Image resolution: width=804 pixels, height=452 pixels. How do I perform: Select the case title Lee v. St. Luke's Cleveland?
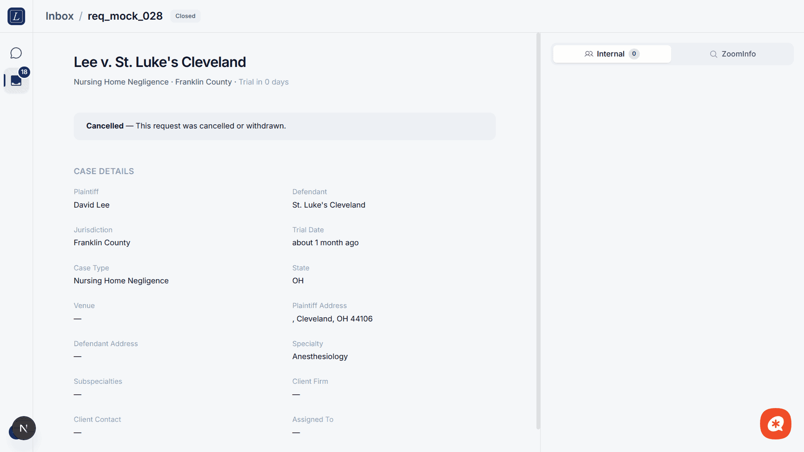coord(160,62)
